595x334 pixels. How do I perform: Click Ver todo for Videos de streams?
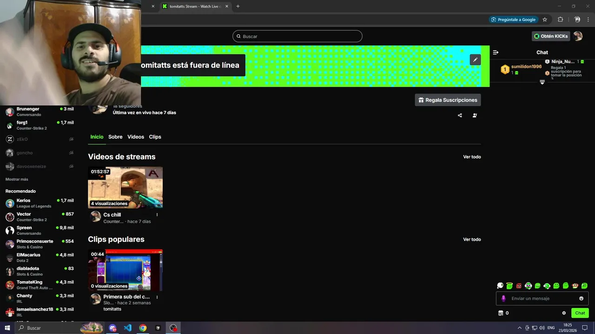click(472, 157)
